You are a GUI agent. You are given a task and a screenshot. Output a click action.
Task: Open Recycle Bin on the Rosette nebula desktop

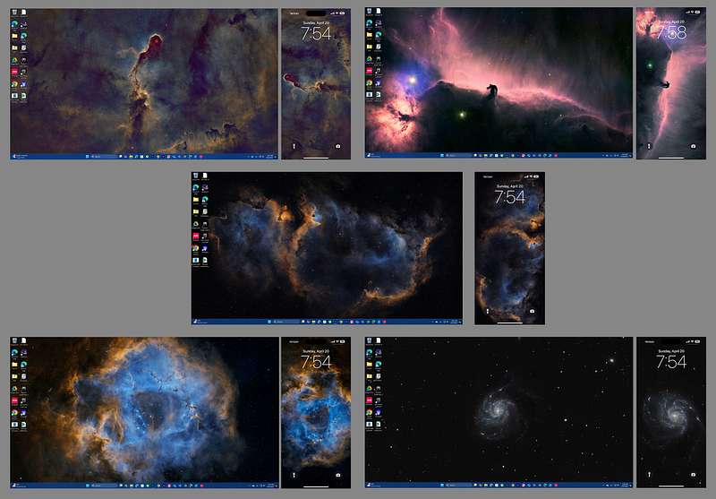14,341
